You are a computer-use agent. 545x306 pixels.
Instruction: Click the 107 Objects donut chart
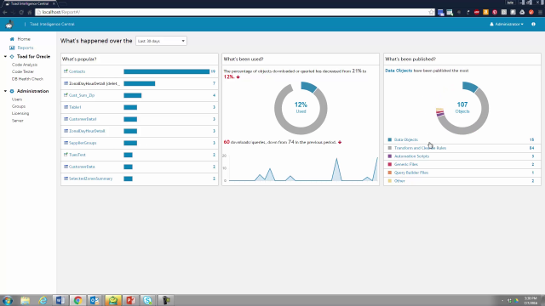tap(462, 108)
